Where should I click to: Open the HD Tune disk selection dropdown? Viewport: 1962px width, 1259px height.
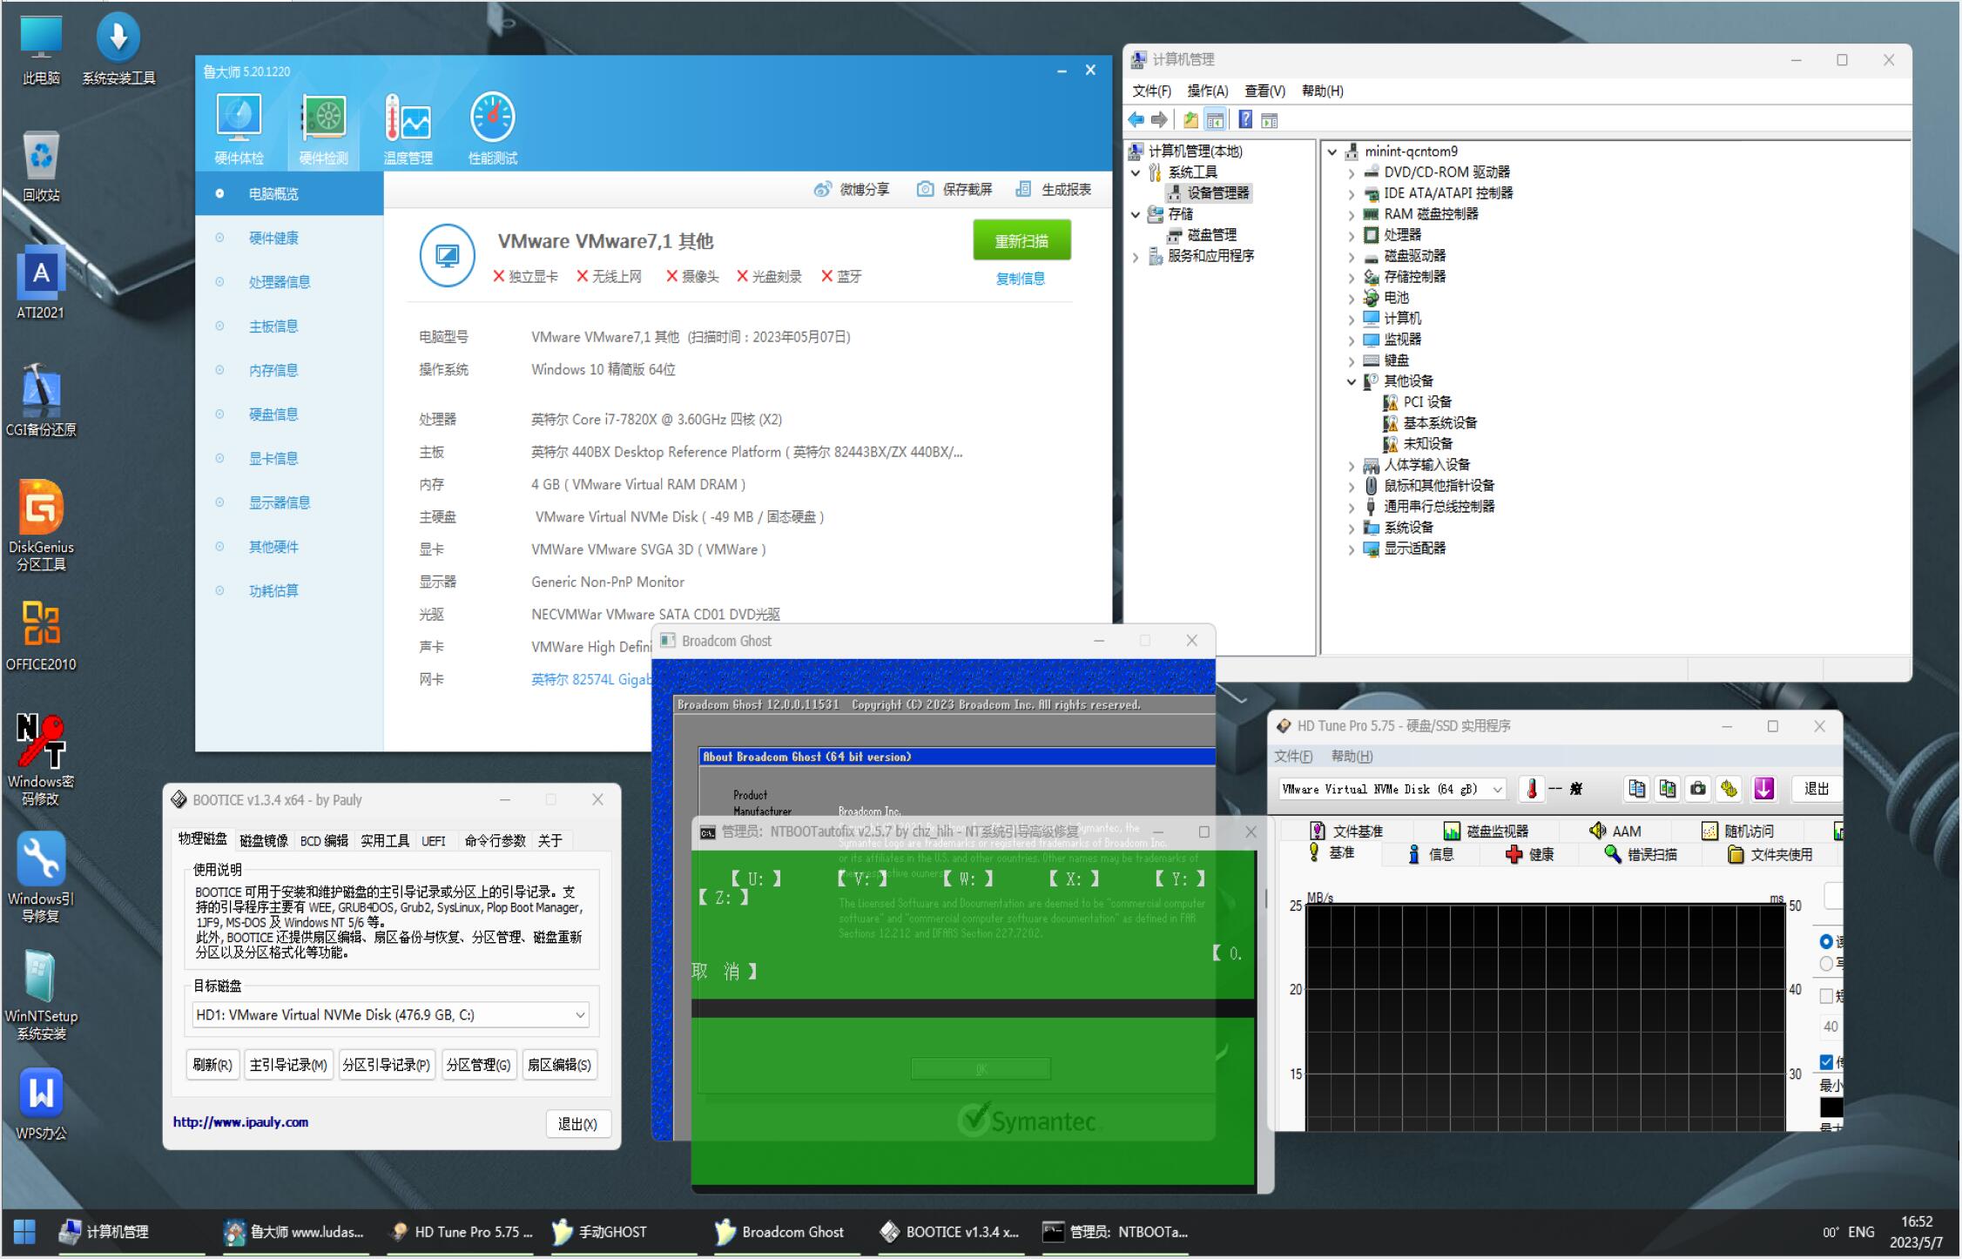click(x=1392, y=789)
